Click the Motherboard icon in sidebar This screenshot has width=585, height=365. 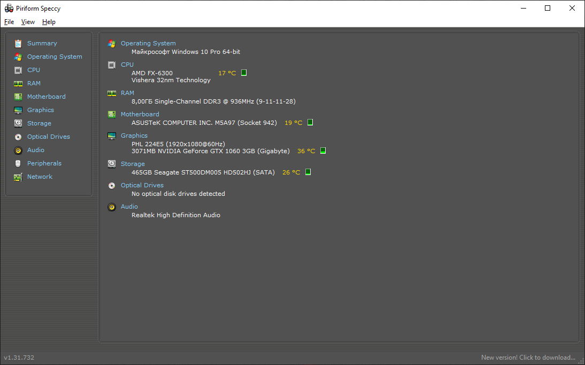pos(18,97)
